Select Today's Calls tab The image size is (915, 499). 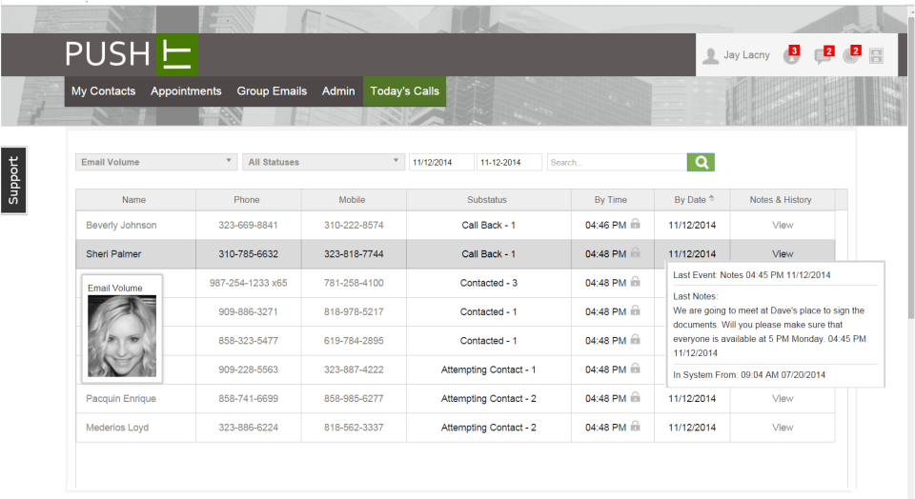click(404, 90)
